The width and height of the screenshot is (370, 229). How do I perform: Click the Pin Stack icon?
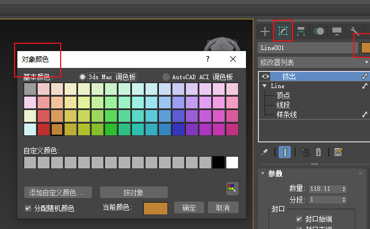point(264,152)
